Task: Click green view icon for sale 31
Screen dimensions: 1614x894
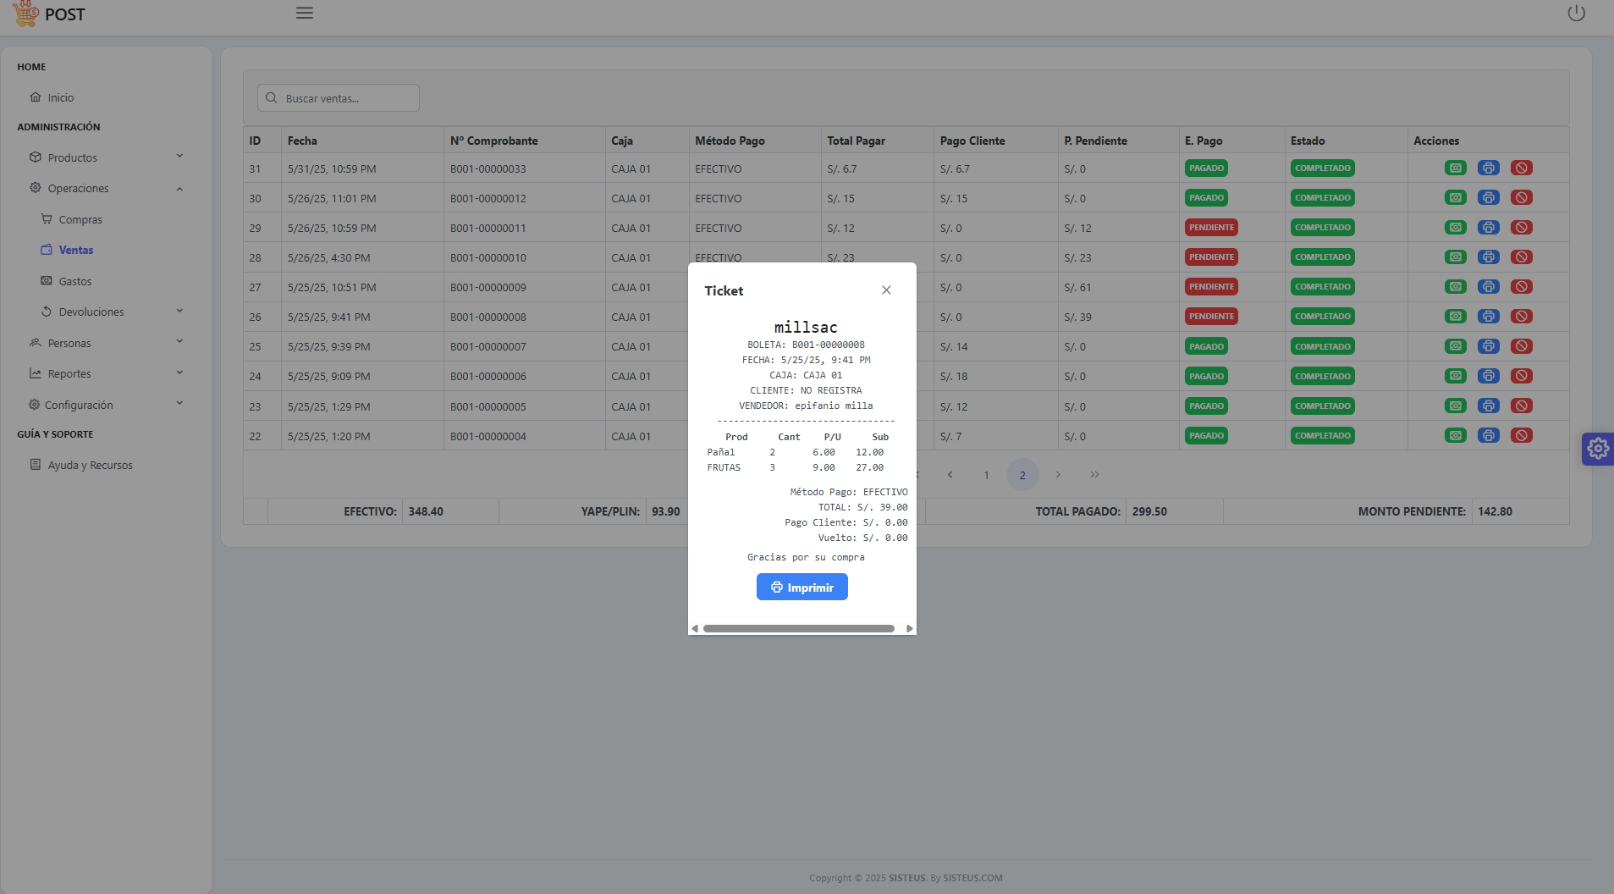Action: click(x=1455, y=168)
